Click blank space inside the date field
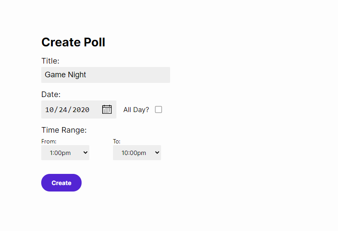The height and width of the screenshot is (231, 338). tap(96, 109)
